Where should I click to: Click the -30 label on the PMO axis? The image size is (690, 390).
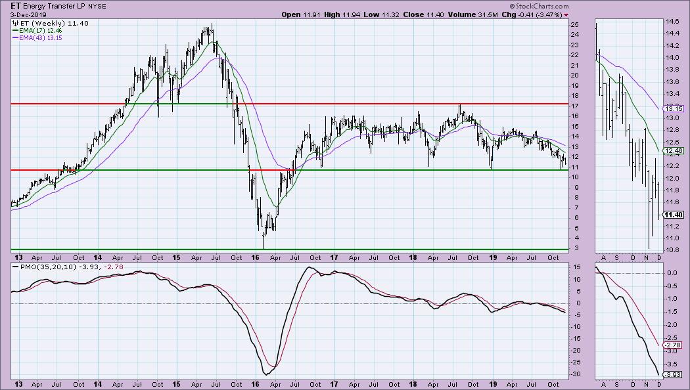click(576, 374)
